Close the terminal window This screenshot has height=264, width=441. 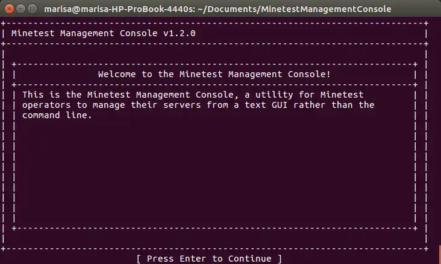[x=9, y=8]
